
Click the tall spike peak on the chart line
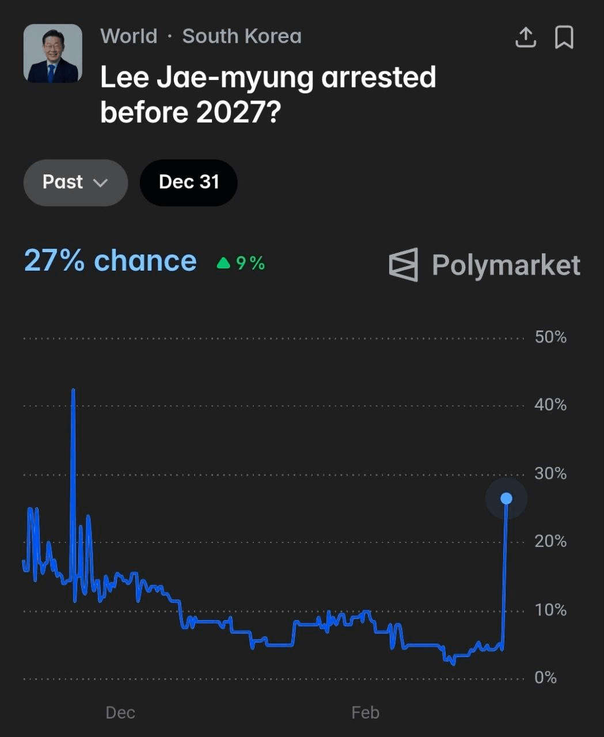[x=73, y=392]
